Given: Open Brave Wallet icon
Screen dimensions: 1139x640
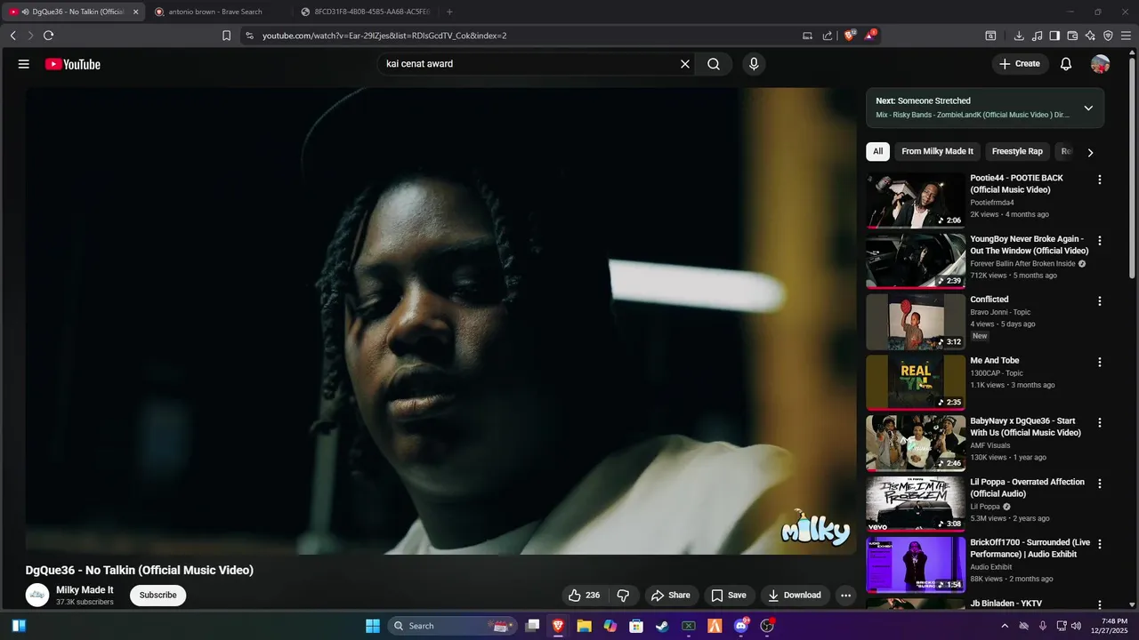Looking at the screenshot, I should [1072, 36].
